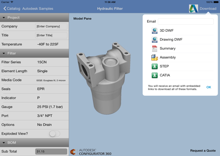The image size is (220, 156).
Task: Tap the Drawing DWF file icon
Action: pos(155,39)
